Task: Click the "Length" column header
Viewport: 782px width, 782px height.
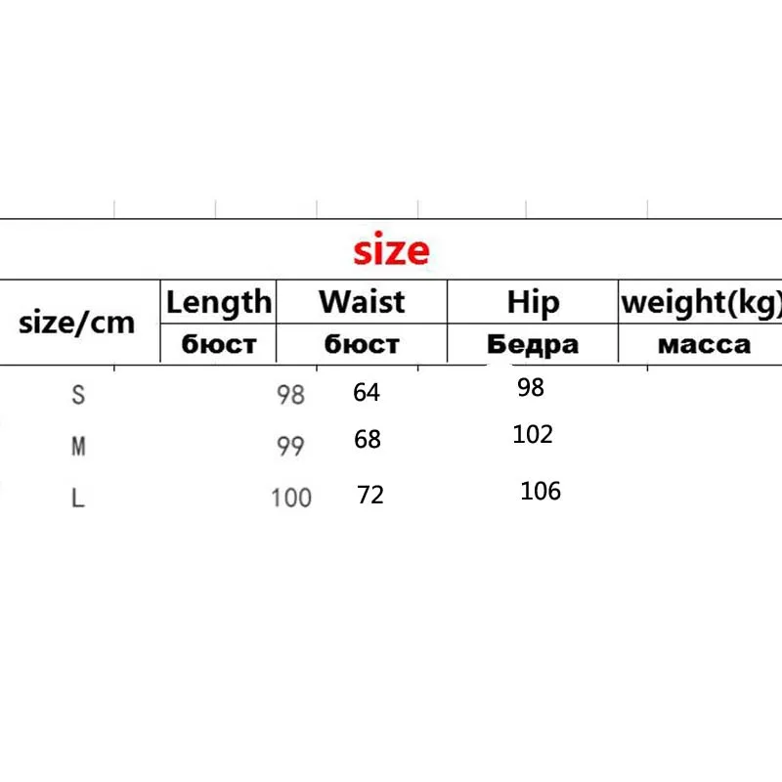Action: (218, 302)
